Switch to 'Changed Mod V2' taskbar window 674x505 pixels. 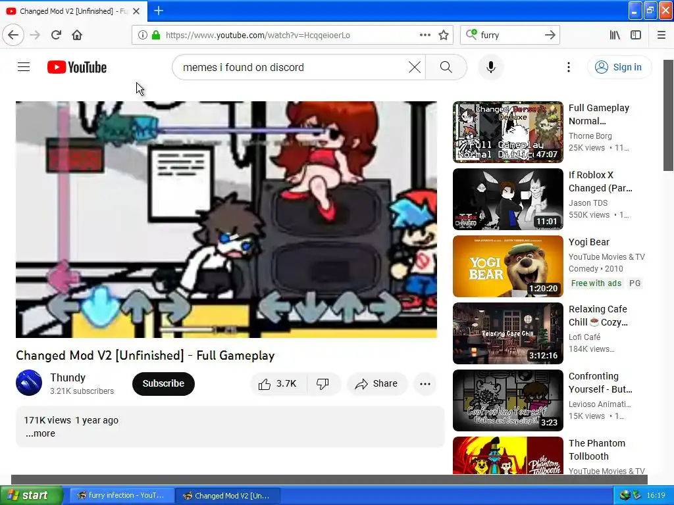(x=228, y=495)
